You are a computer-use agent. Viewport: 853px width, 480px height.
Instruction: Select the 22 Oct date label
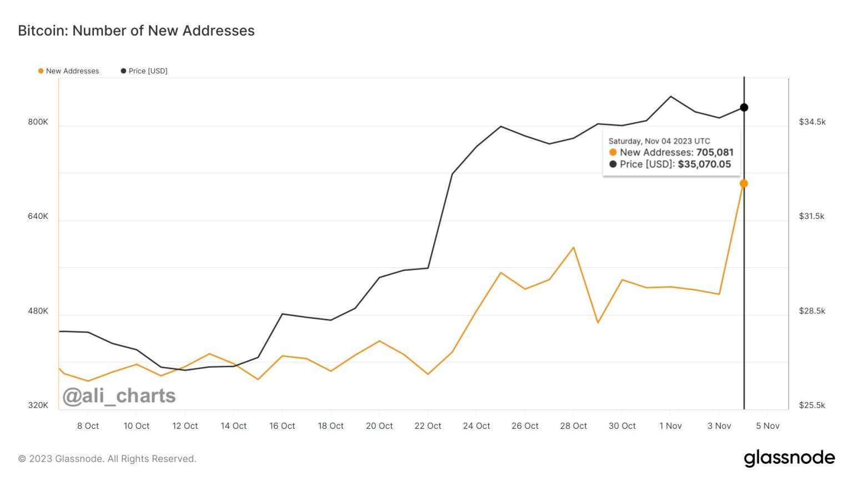pyautogui.click(x=428, y=426)
